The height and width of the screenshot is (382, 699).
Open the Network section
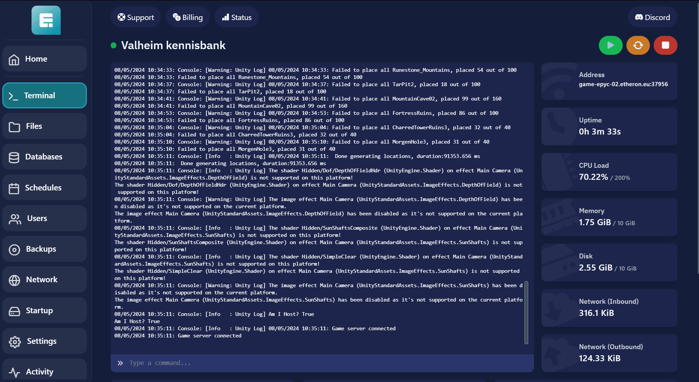click(x=45, y=280)
